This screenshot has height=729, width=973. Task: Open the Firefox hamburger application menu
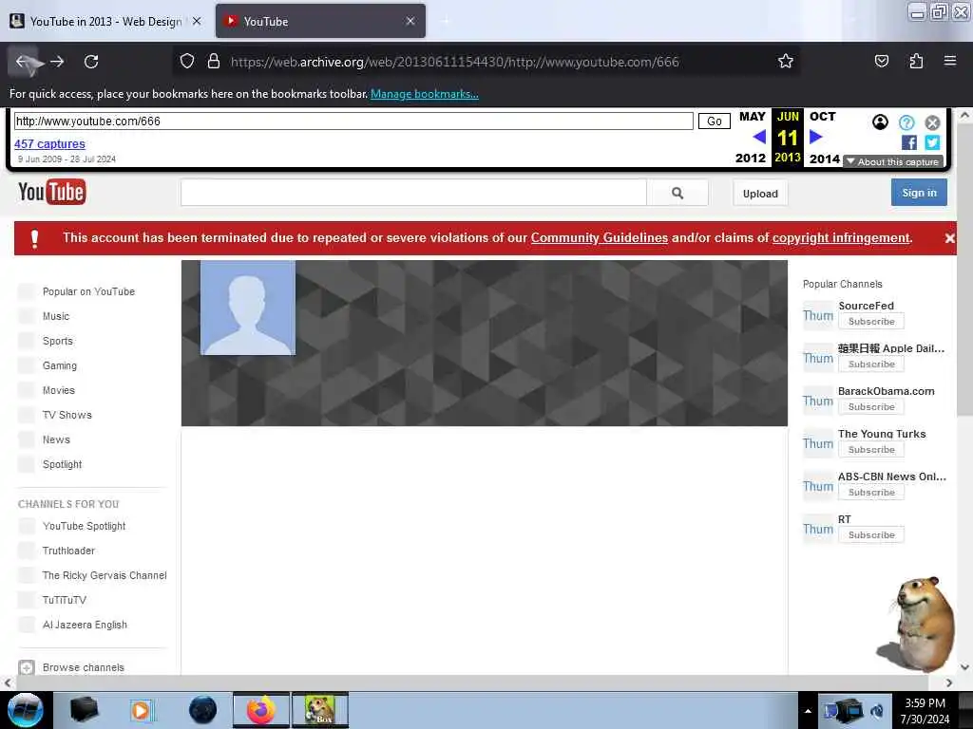click(x=950, y=61)
